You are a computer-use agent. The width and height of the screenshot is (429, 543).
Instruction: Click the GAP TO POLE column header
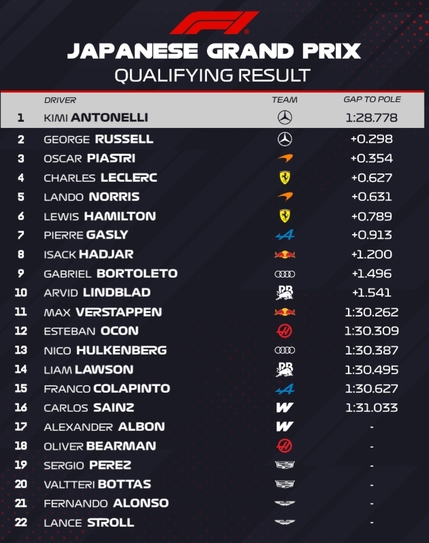372,99
